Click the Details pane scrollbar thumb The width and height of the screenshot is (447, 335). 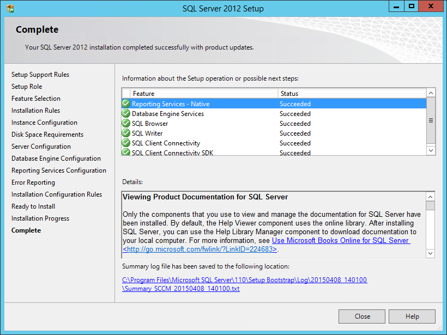pyautogui.click(x=430, y=205)
